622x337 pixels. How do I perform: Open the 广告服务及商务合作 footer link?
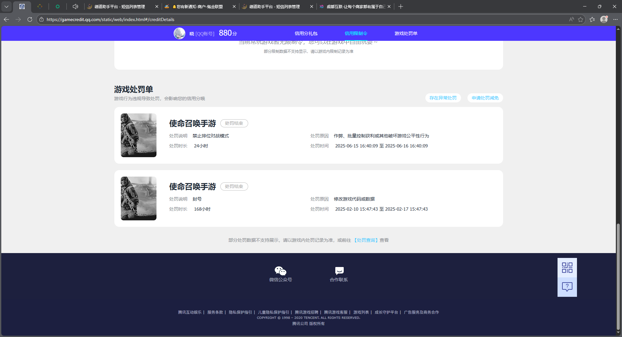pos(421,312)
